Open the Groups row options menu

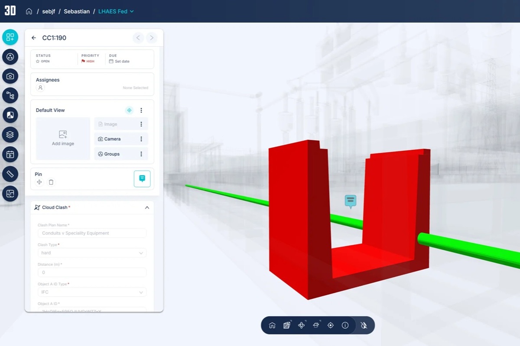tap(141, 154)
